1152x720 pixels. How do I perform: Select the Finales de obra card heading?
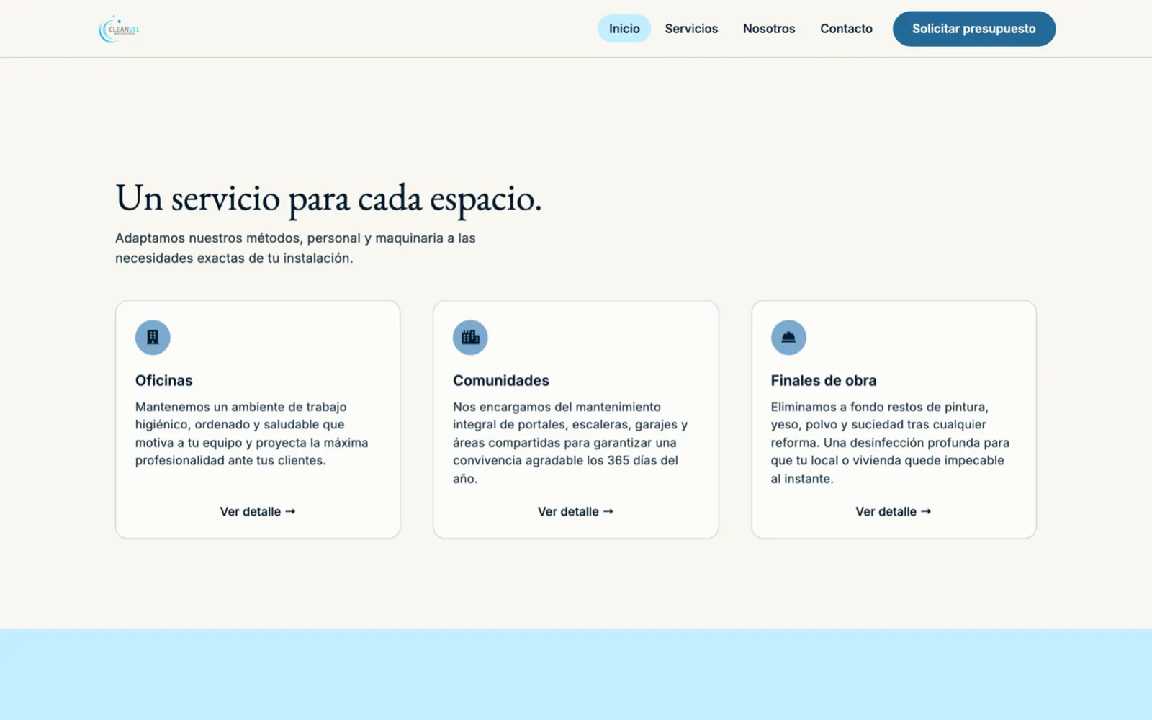point(824,380)
